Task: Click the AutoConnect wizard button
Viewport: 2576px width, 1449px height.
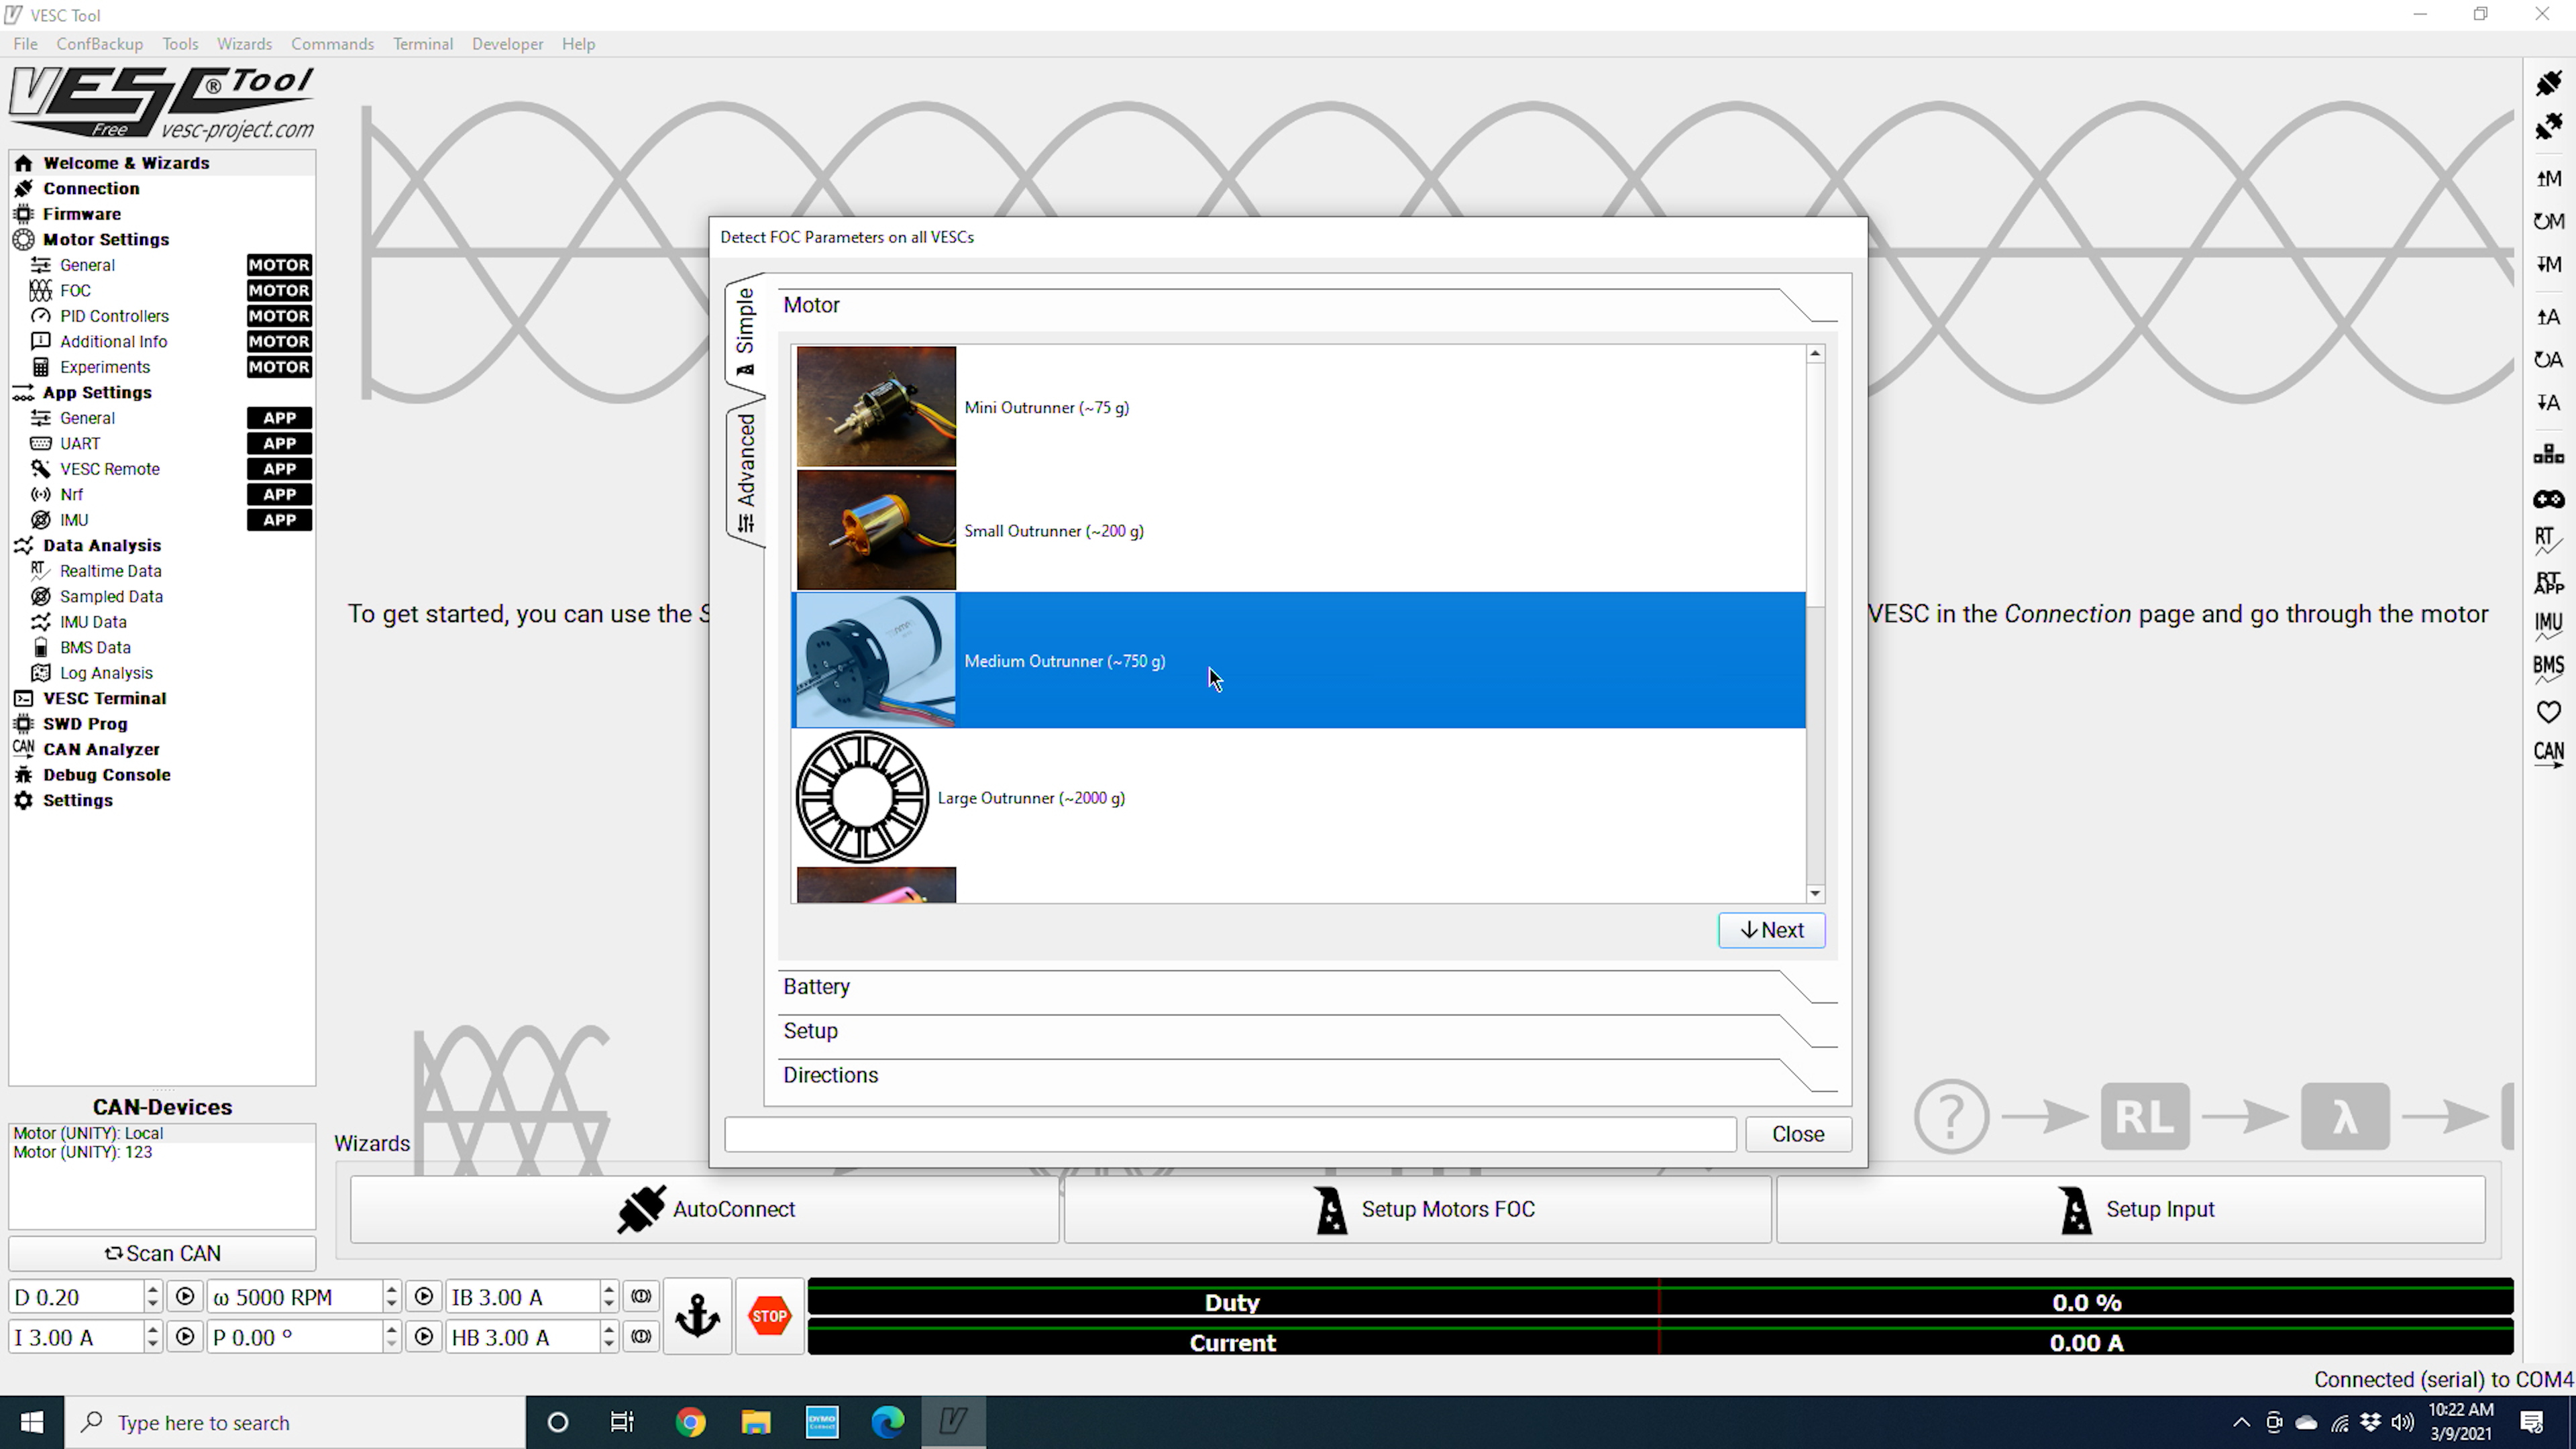Action: coord(704,1209)
